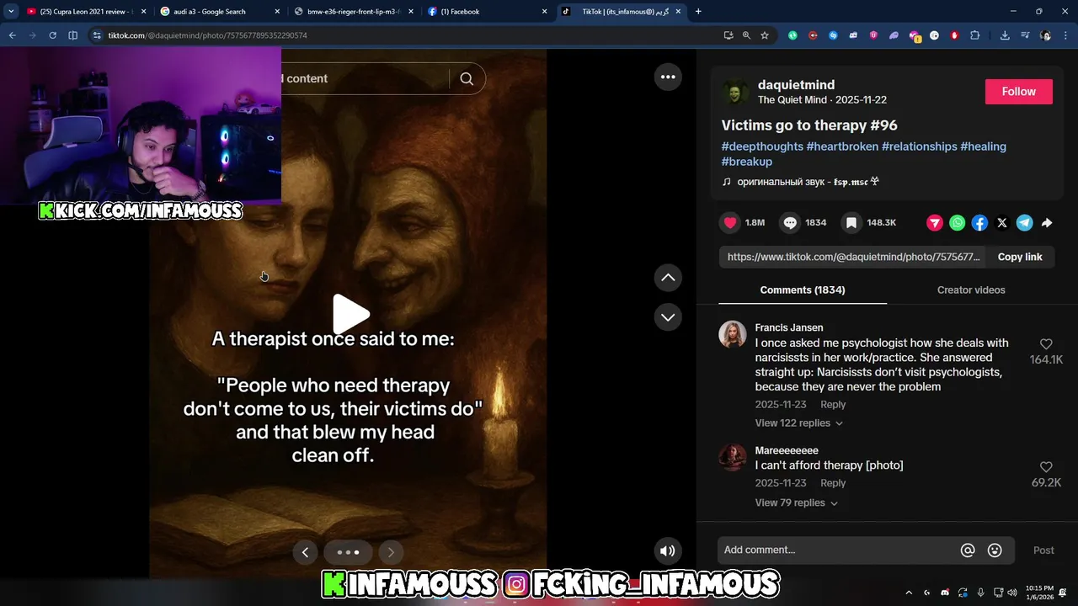
Task: Click the address bar URL
Action: 207,35
